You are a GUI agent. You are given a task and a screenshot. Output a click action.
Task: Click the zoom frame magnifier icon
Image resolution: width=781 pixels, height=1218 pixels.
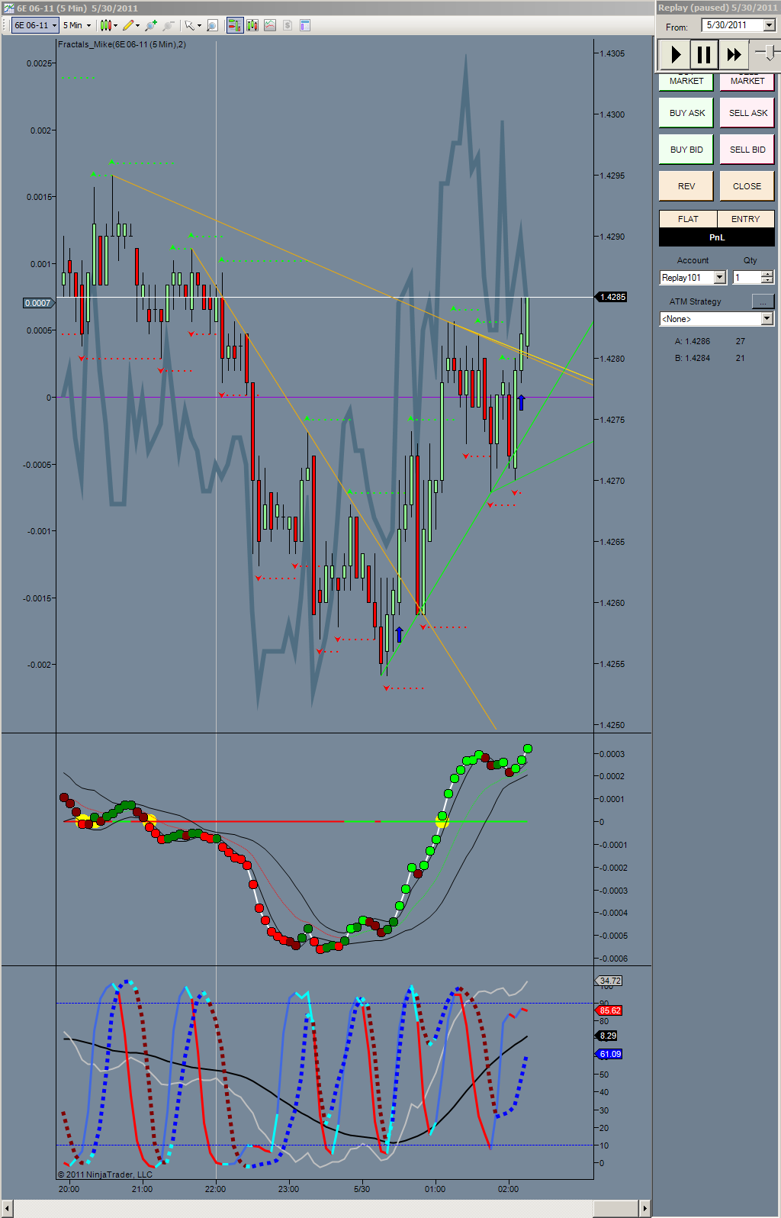[x=213, y=25]
